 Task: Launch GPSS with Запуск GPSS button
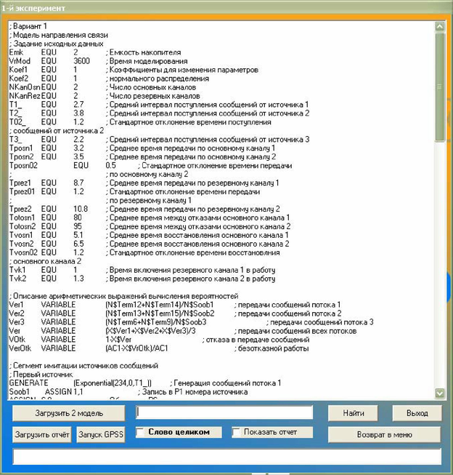click(x=101, y=434)
